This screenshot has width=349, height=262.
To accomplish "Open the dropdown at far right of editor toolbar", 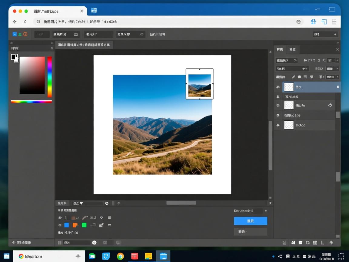I will [325, 34].
